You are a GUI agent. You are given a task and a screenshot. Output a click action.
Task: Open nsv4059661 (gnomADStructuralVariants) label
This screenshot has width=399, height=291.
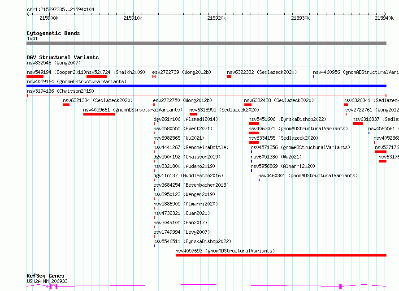133,110
